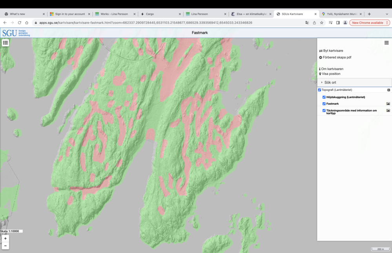Image resolution: width=392 pixels, height=253 pixels.
Task: Expand the Sök ort section
Action: coord(330,83)
